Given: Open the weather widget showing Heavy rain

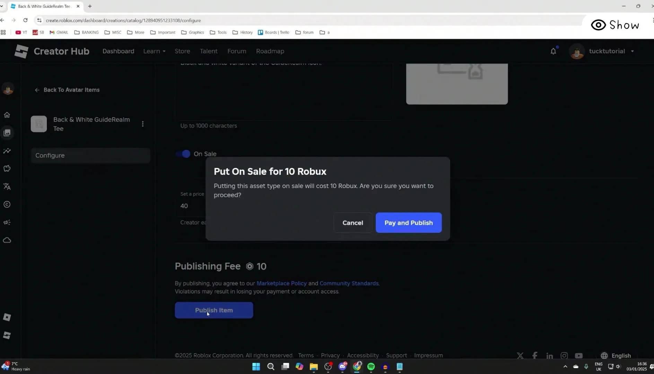Looking at the screenshot, I should [x=16, y=366].
